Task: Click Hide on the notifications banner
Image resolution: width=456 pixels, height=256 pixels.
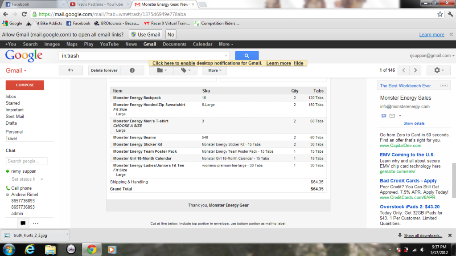Action: [298, 63]
